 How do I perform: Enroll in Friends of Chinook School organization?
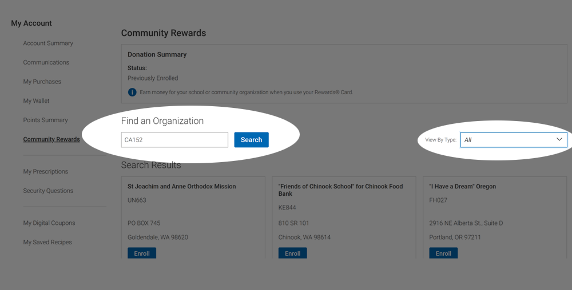(x=292, y=253)
